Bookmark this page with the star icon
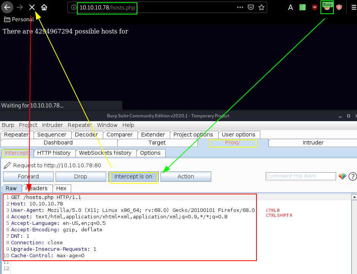The height and width of the screenshot is (274, 357). pos(261,7)
